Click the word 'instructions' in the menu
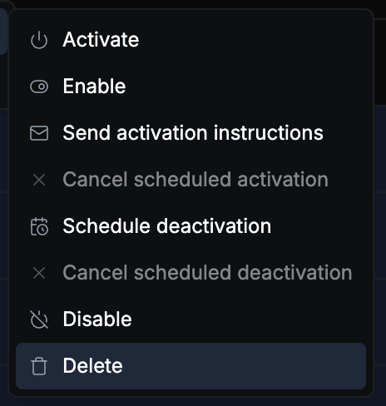 click(268, 133)
